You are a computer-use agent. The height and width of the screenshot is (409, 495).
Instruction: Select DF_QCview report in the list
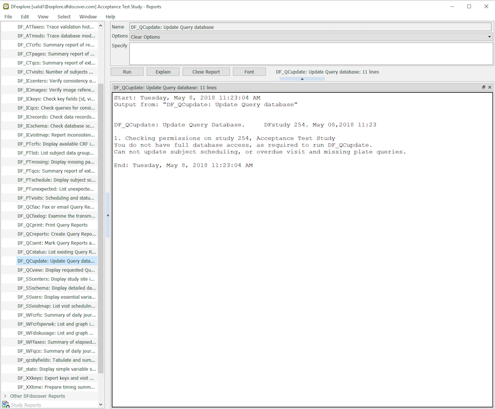pyautogui.click(x=56, y=270)
